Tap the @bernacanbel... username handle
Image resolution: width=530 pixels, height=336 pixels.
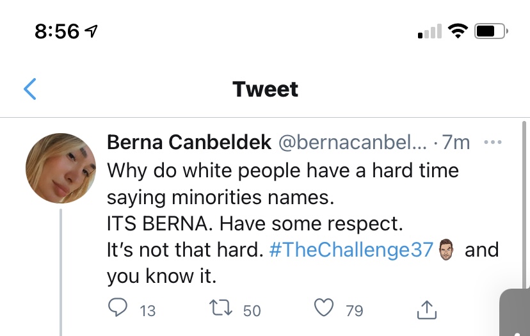353,142
